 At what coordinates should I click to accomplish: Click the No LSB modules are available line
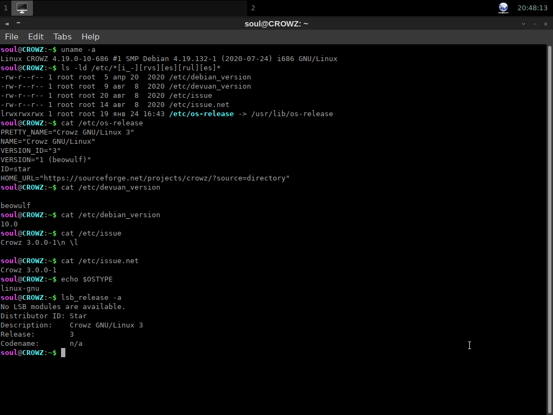click(63, 307)
